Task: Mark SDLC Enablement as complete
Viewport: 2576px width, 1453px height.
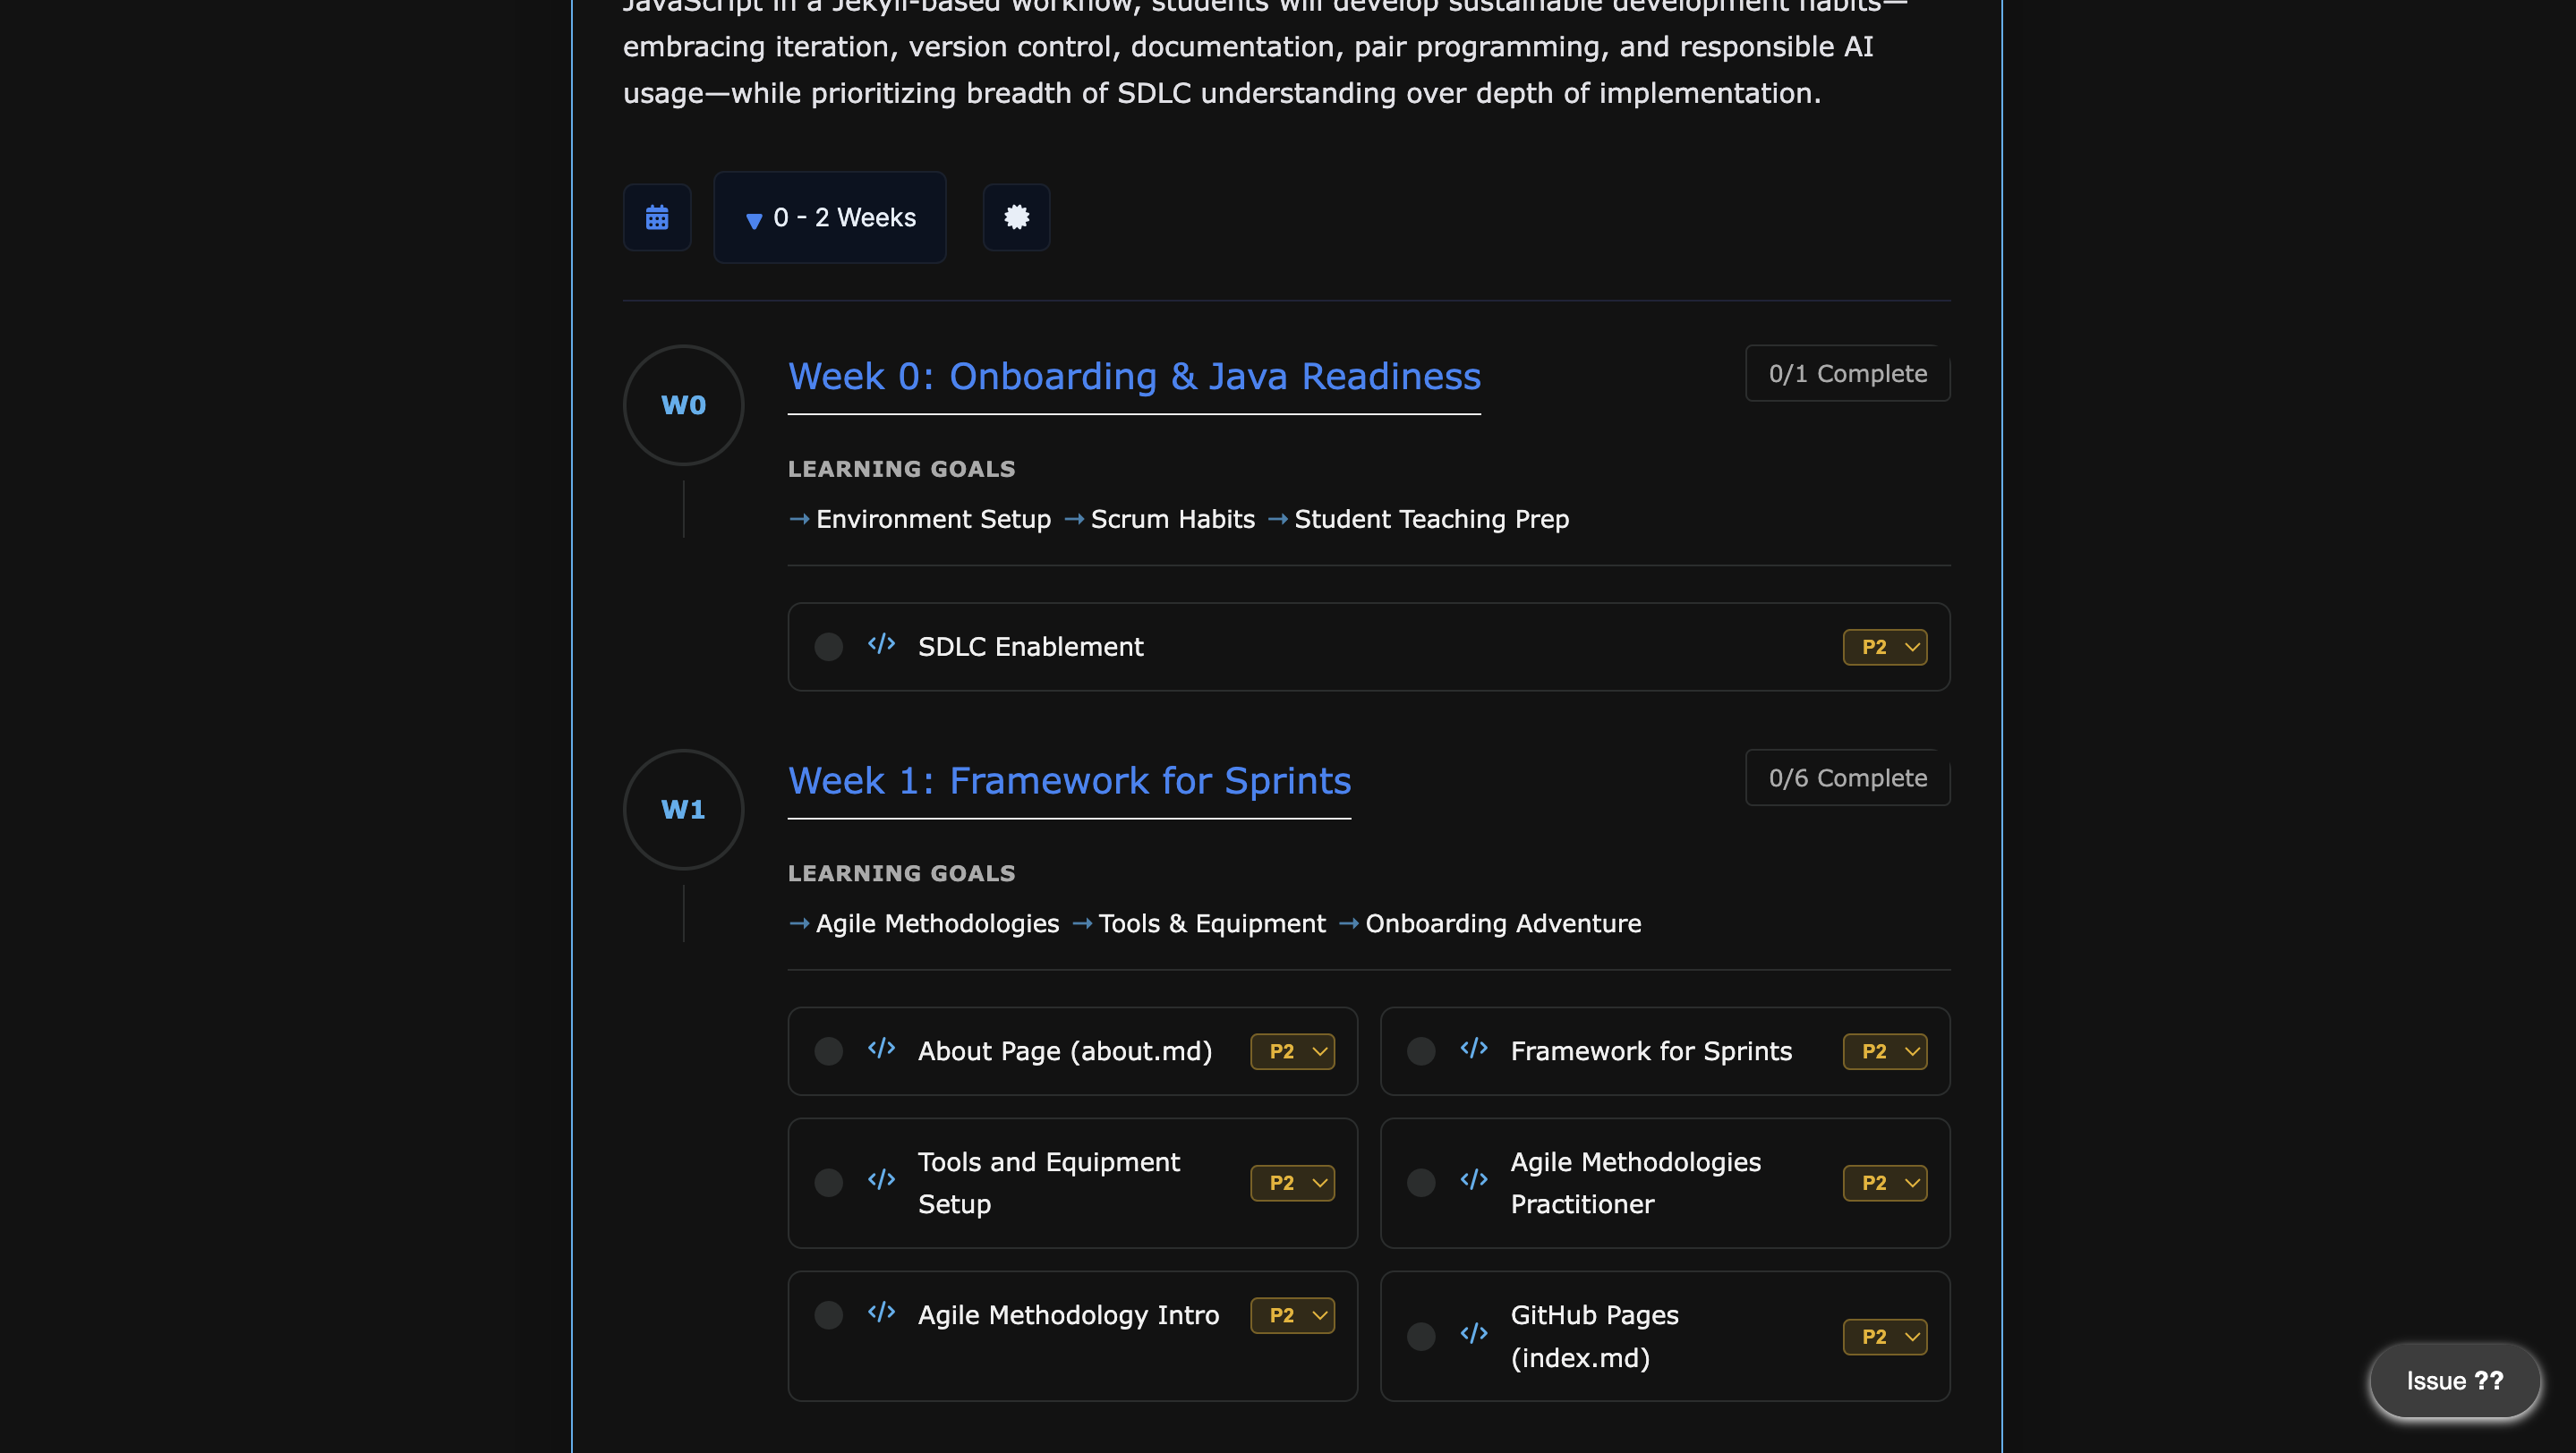Action: pyautogui.click(x=828, y=647)
